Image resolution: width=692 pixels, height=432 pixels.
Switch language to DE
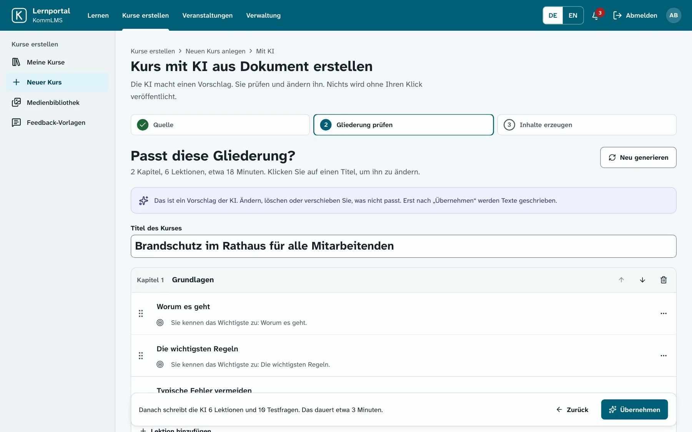(553, 15)
